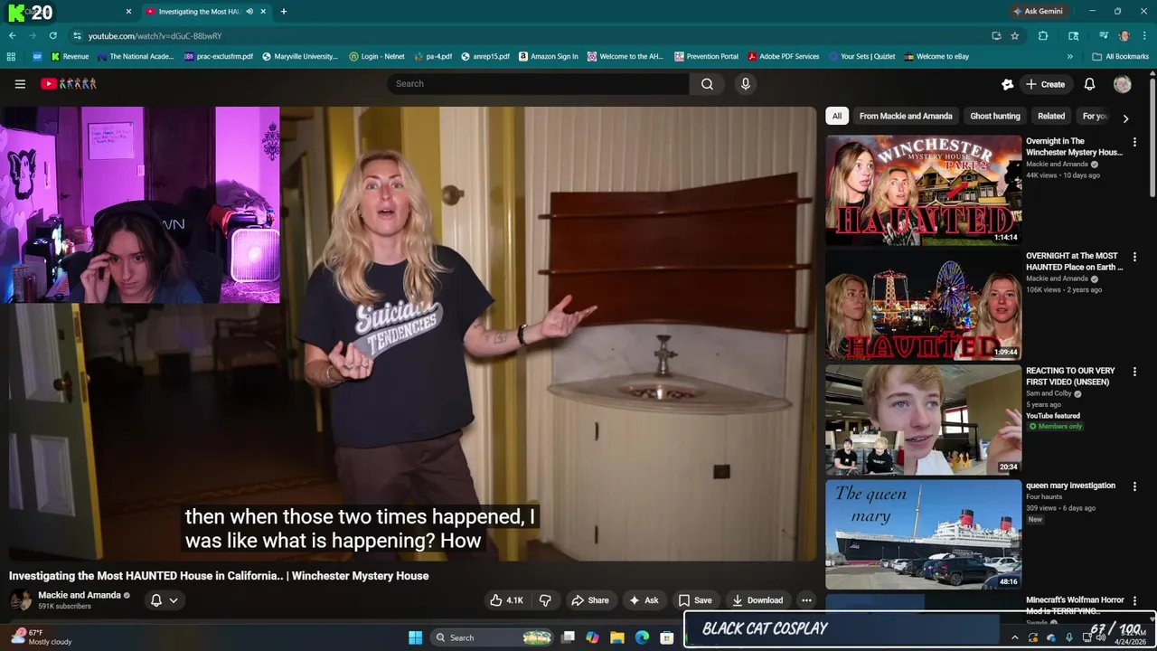Show hidden system tray icons

pyautogui.click(x=1014, y=637)
